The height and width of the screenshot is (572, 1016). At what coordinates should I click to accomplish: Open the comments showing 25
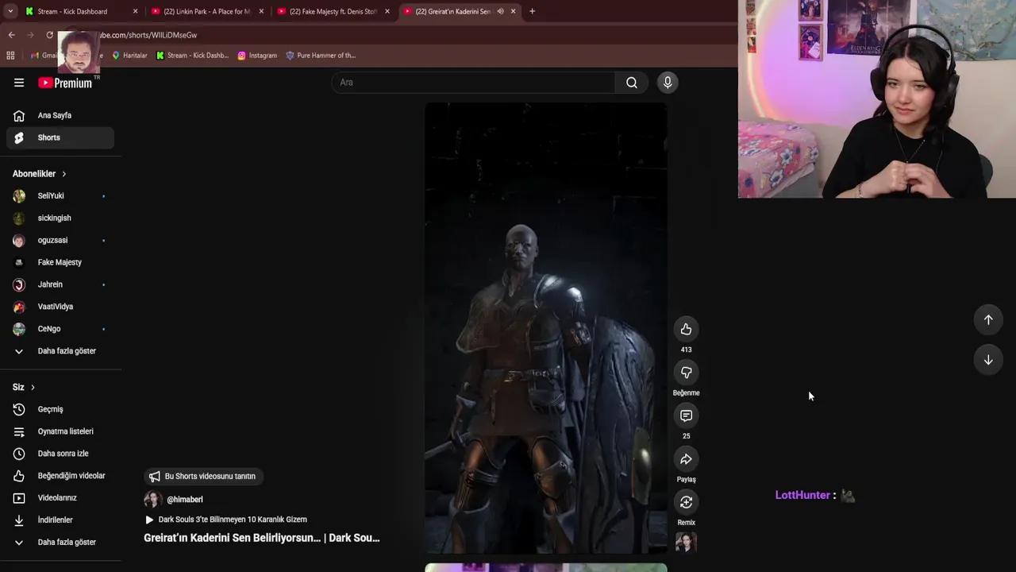coord(686,415)
